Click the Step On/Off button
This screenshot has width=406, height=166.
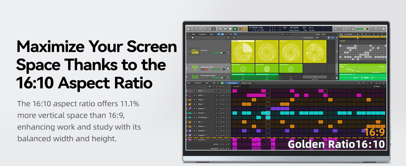pos(232,83)
